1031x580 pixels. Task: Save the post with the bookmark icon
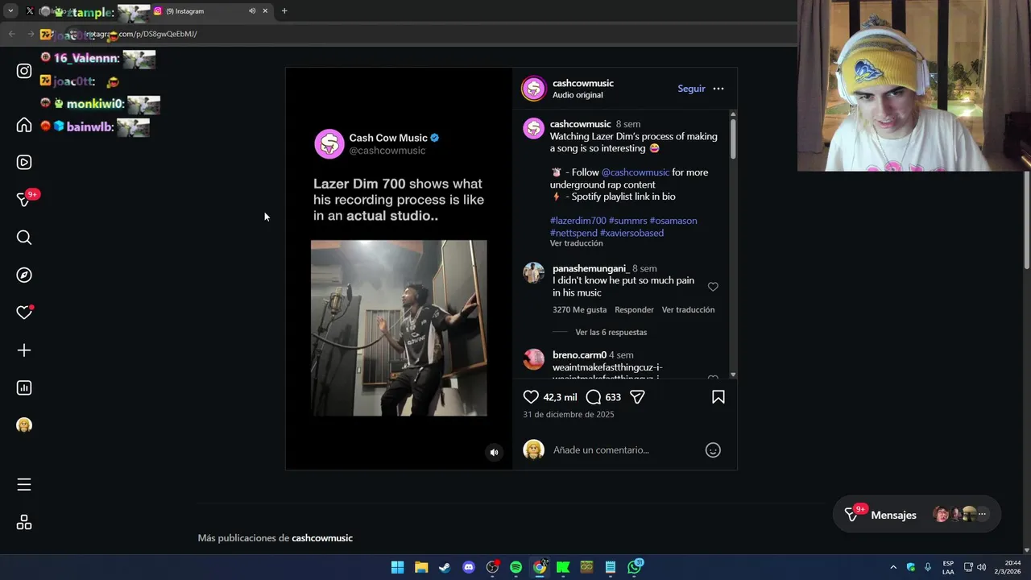(718, 397)
